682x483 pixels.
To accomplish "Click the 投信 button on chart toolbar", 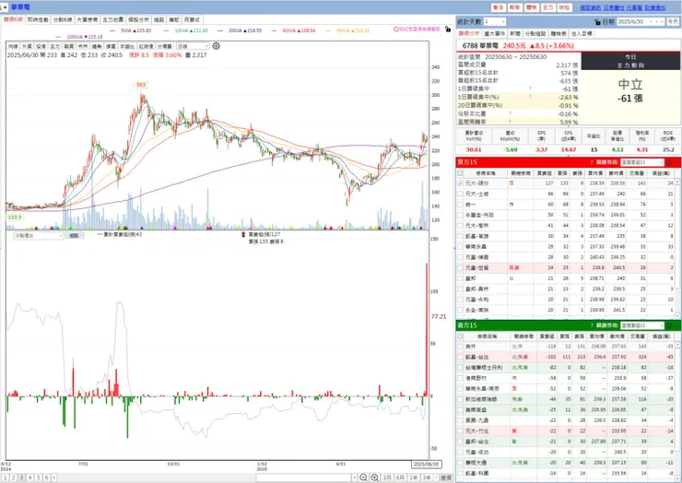I will click(41, 46).
